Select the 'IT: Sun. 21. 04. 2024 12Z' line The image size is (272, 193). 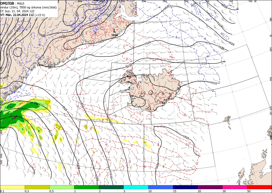[17, 11]
